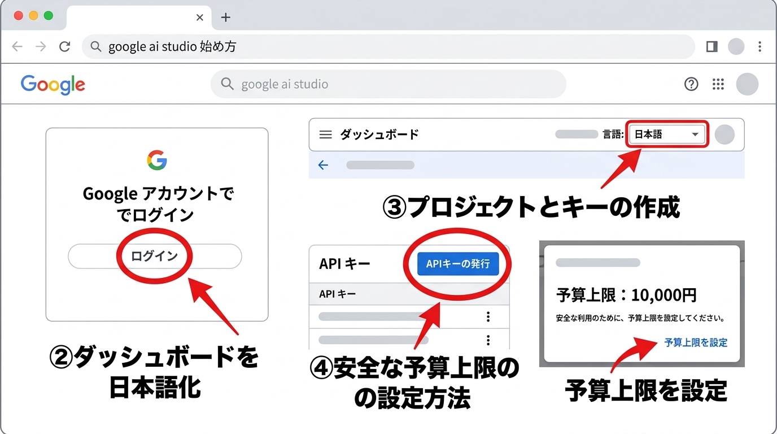Open the hamburger menu next to ダッシュボード
The image size is (777, 434).
[325, 134]
